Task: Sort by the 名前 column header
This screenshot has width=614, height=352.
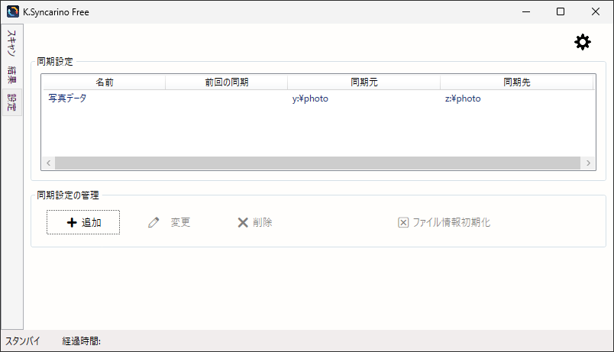Action: [104, 82]
